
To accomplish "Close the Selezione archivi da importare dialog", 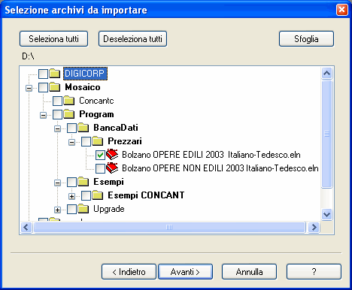I will click(342, 10).
